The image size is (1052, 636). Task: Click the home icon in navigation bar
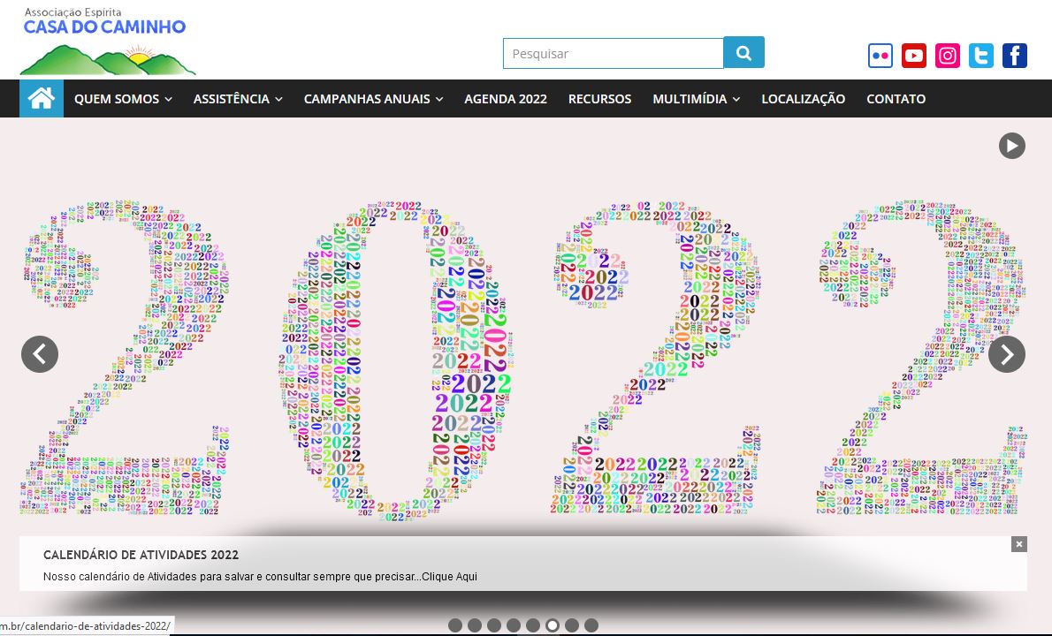tap(42, 99)
